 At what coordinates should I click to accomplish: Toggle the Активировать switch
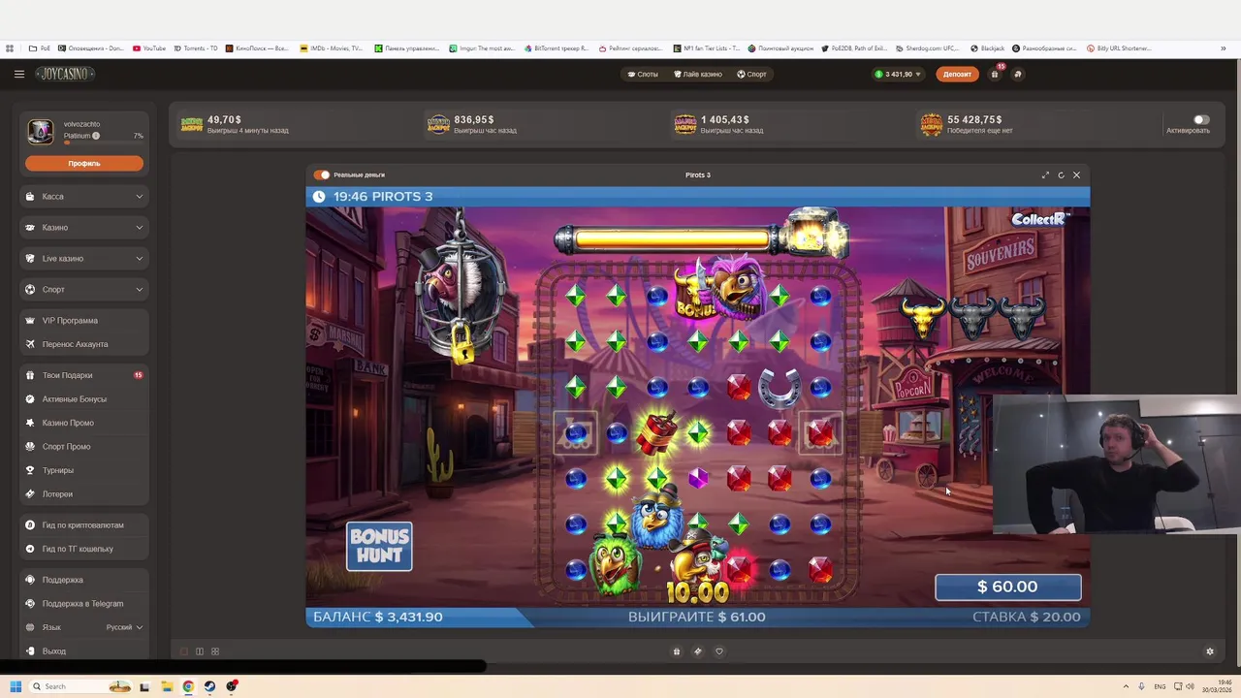click(1201, 120)
